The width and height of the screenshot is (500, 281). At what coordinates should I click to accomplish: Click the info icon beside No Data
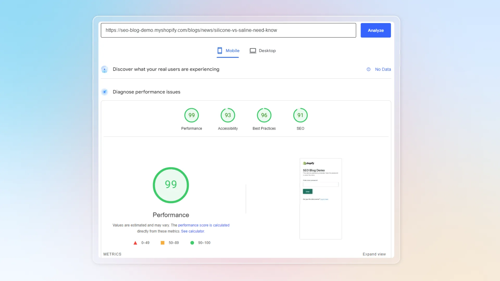pos(368,69)
